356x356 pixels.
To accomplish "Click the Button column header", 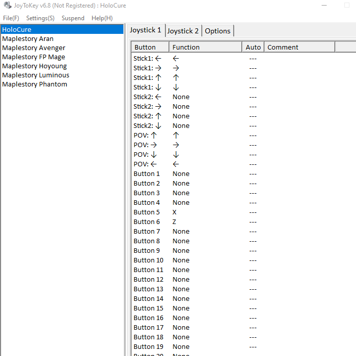I will 150,47.
